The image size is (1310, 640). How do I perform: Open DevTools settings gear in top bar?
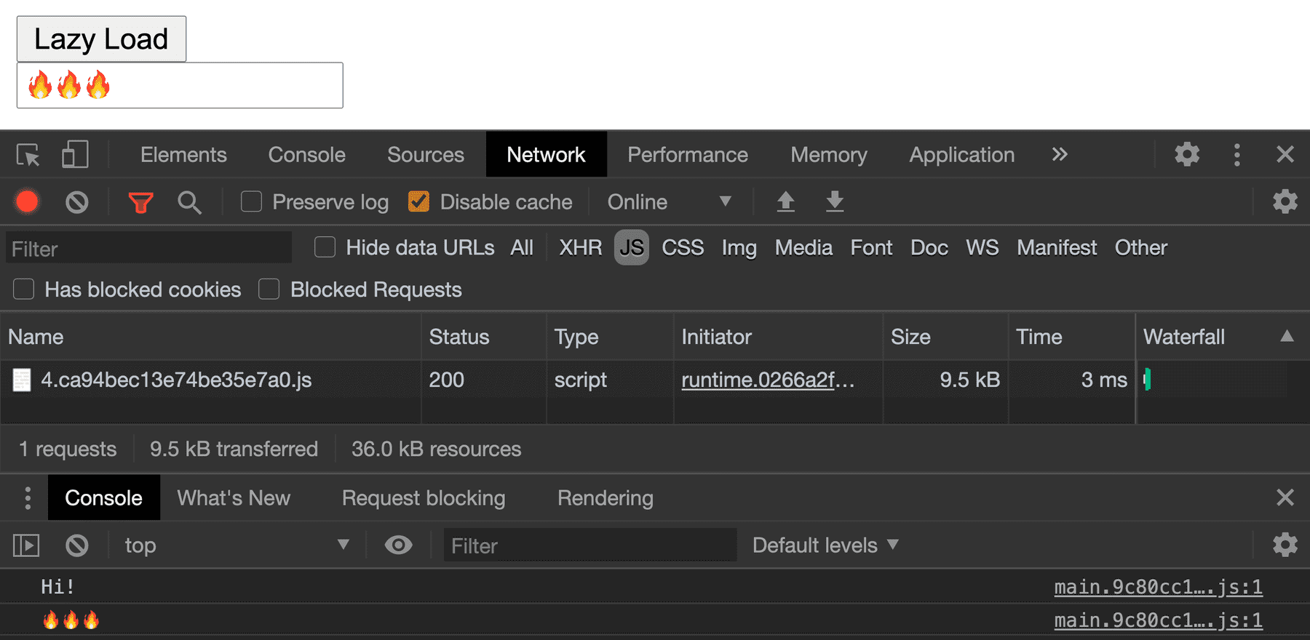pos(1187,154)
